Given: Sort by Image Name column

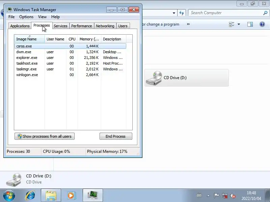Looking at the screenshot, I should click(30, 39).
